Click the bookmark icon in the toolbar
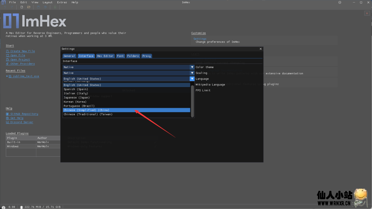The image size is (372, 209). click(x=55, y=7)
